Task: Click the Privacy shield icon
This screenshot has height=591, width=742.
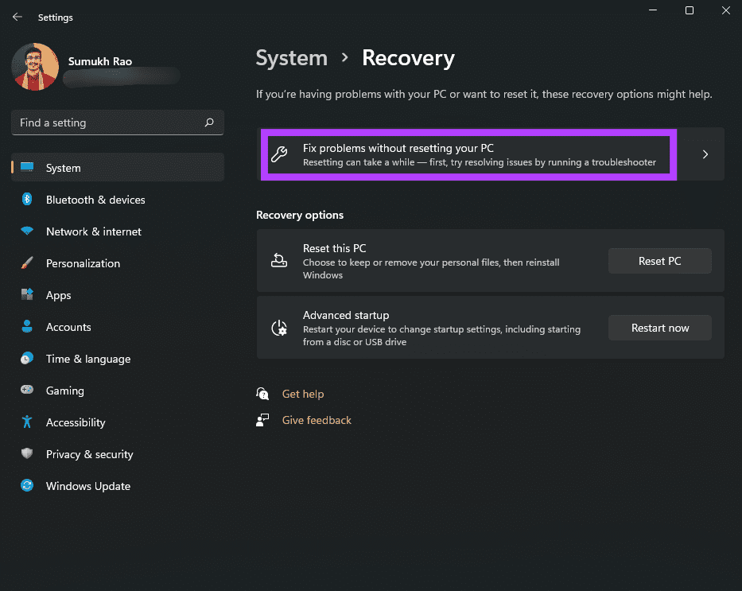Action: point(27,453)
